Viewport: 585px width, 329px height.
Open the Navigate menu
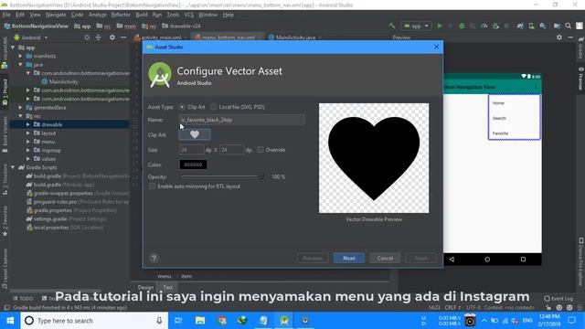tap(56, 15)
